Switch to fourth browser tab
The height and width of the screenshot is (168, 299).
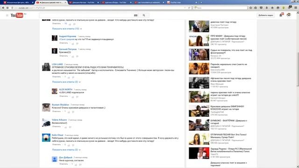[x=116, y=2]
